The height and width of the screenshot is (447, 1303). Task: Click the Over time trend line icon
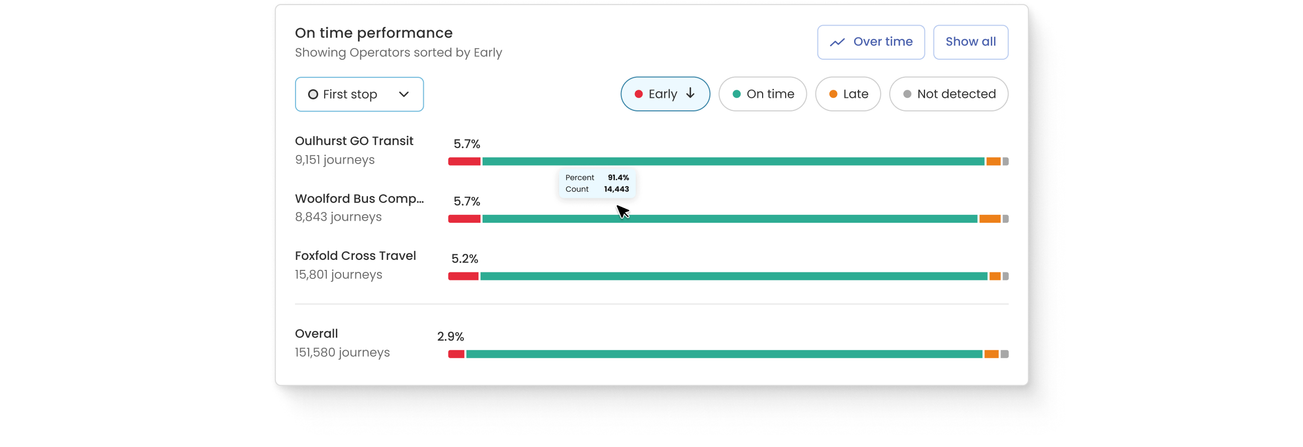(837, 42)
